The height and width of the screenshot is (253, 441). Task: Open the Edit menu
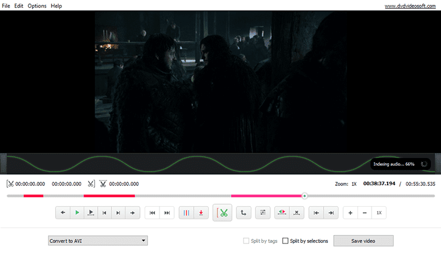[x=19, y=5]
